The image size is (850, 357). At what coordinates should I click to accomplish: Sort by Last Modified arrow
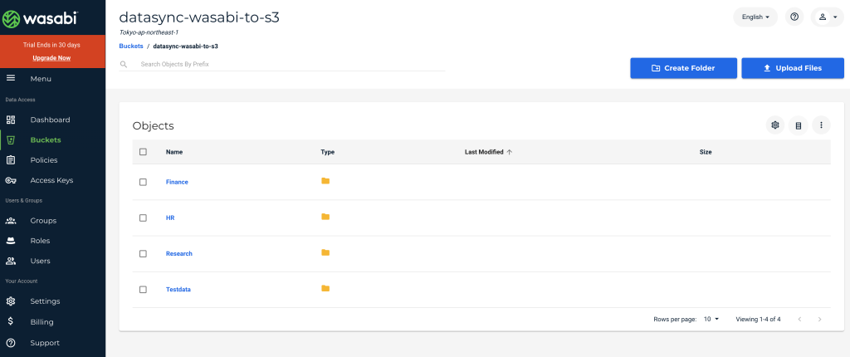pyautogui.click(x=509, y=152)
